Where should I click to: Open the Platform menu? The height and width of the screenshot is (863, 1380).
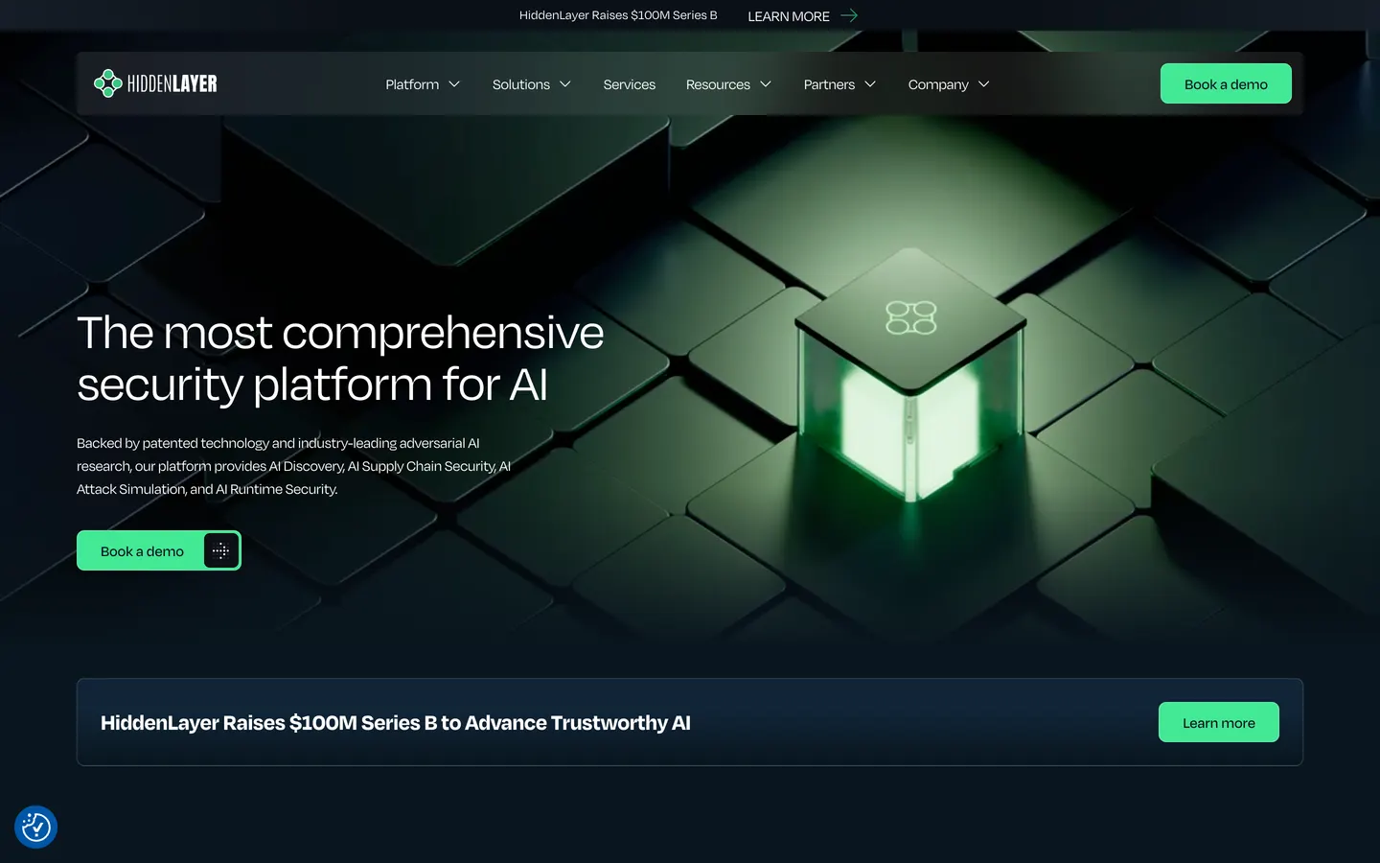pyautogui.click(x=412, y=84)
